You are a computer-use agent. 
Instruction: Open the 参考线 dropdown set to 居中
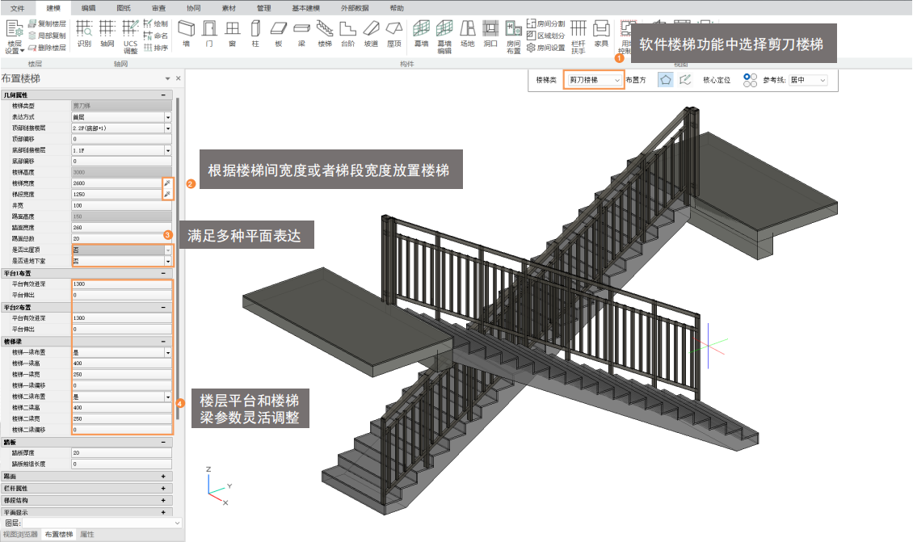pyautogui.click(x=808, y=81)
